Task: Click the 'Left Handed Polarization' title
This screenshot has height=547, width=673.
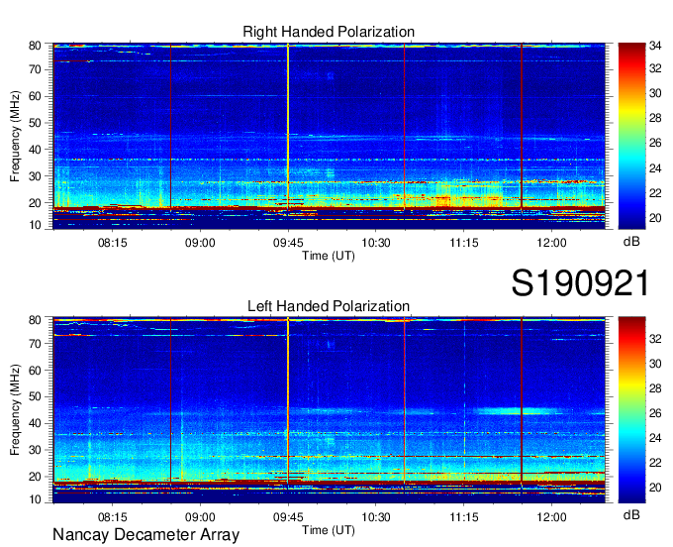Action: point(329,306)
